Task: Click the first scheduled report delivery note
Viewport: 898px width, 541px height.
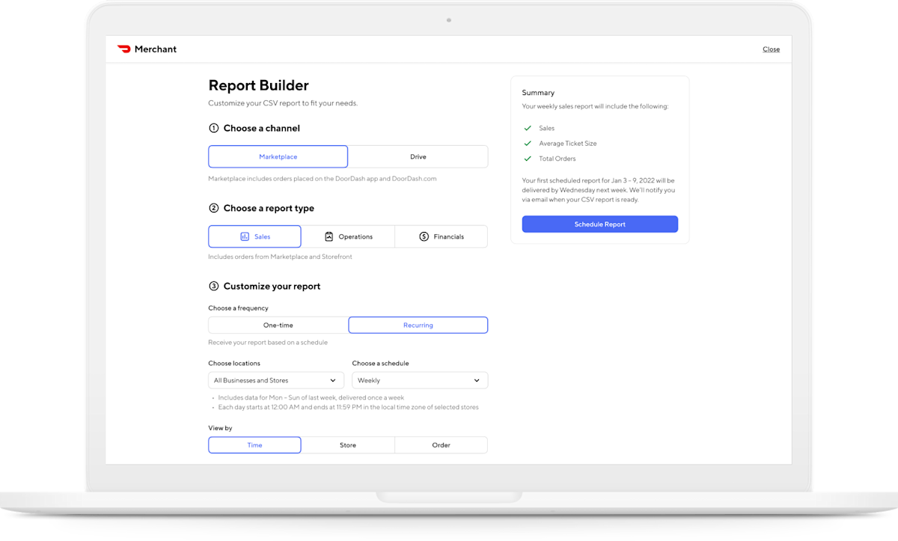Action: [599, 190]
